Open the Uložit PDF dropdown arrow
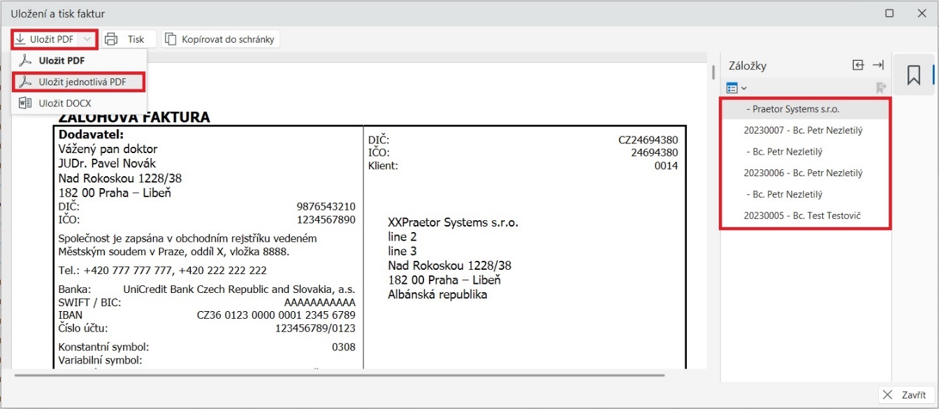 point(87,38)
